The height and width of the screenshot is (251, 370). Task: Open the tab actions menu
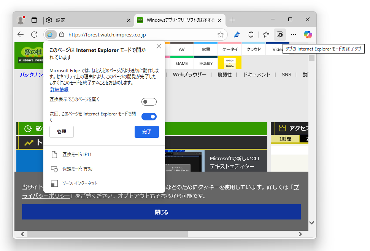[x=34, y=20]
